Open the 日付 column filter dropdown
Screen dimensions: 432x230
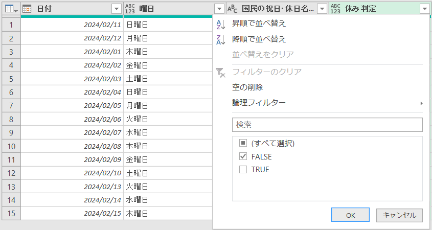pos(116,9)
